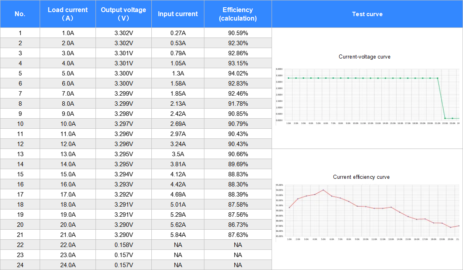Select row number 24 in the No. column
Screen dimensions: 463x270
click(x=20, y=265)
